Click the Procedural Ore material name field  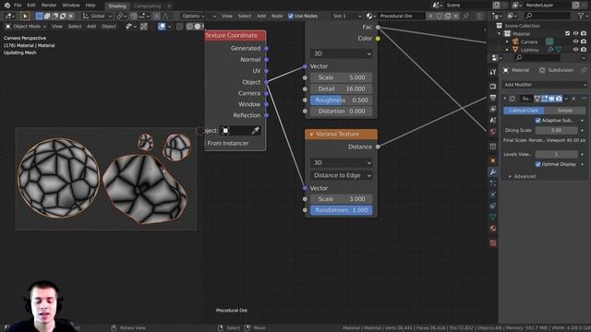point(402,17)
